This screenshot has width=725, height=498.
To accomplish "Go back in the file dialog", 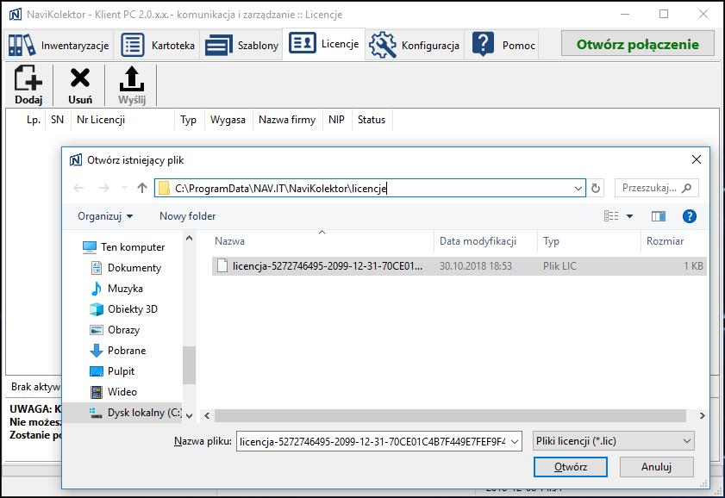I will pyautogui.click(x=79, y=188).
